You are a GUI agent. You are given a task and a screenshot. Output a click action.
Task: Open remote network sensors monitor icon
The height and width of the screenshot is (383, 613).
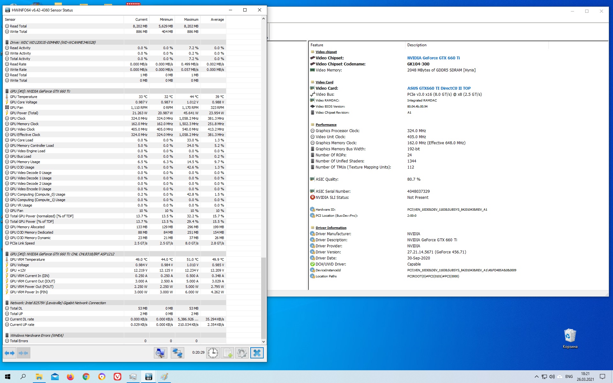tap(177, 353)
